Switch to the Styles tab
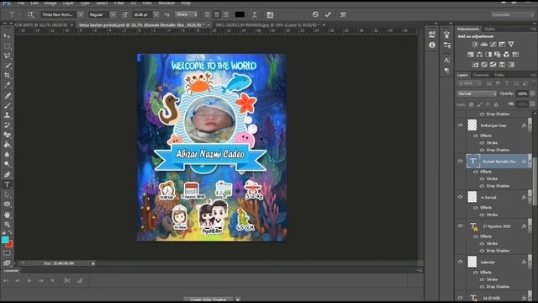538x303 pixels. coord(489,29)
